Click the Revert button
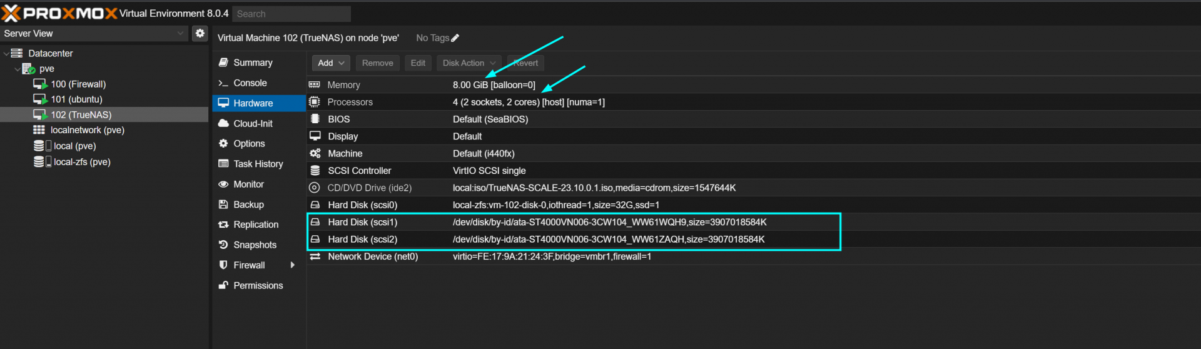Image resolution: width=1201 pixels, height=349 pixels. (x=525, y=63)
